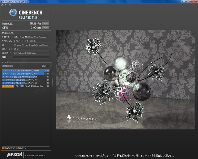Click the CINEBENCH globe logo

pos(13,12)
